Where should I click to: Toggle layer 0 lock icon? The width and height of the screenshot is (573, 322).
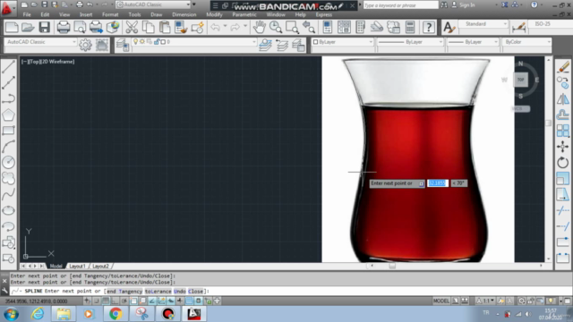click(x=157, y=42)
